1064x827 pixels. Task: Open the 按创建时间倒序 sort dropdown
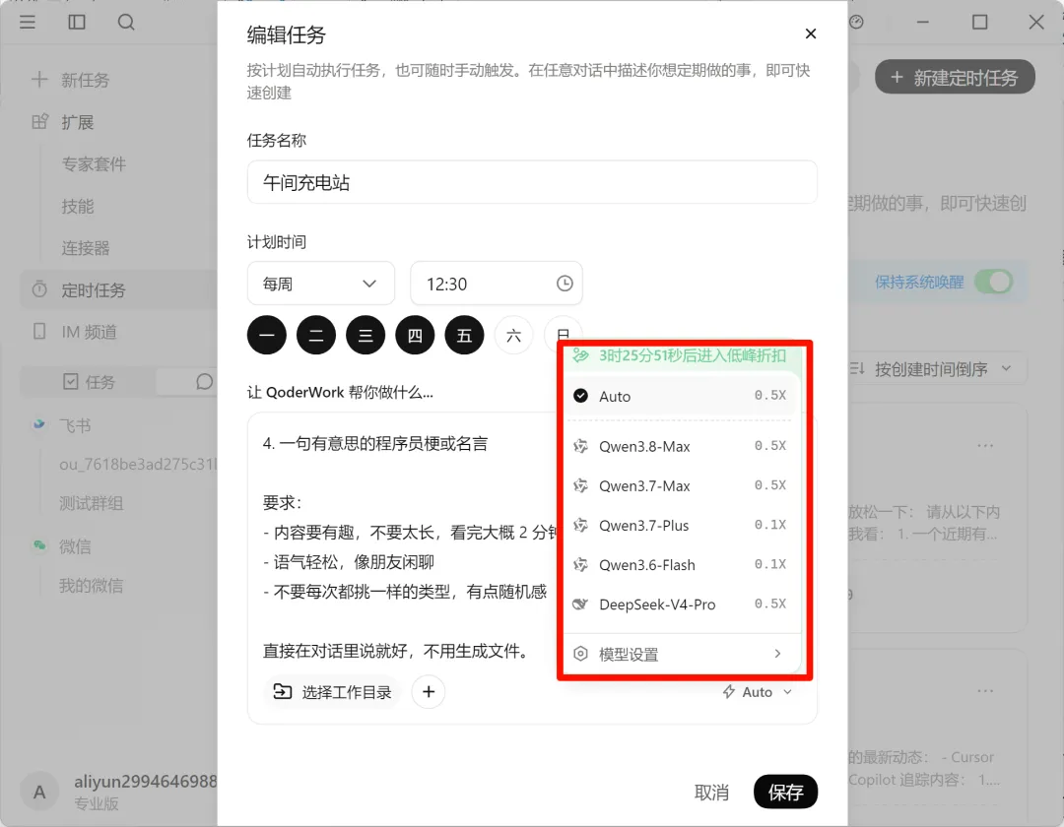[939, 369]
